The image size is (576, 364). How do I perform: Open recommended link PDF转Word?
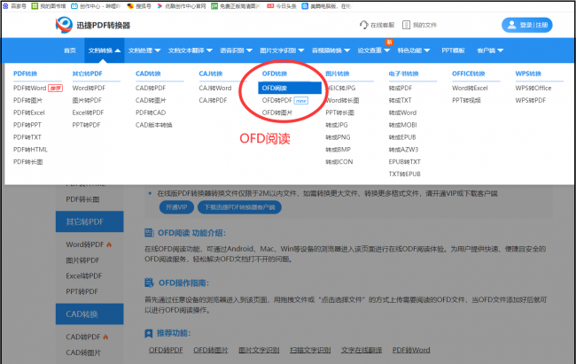[411, 350]
